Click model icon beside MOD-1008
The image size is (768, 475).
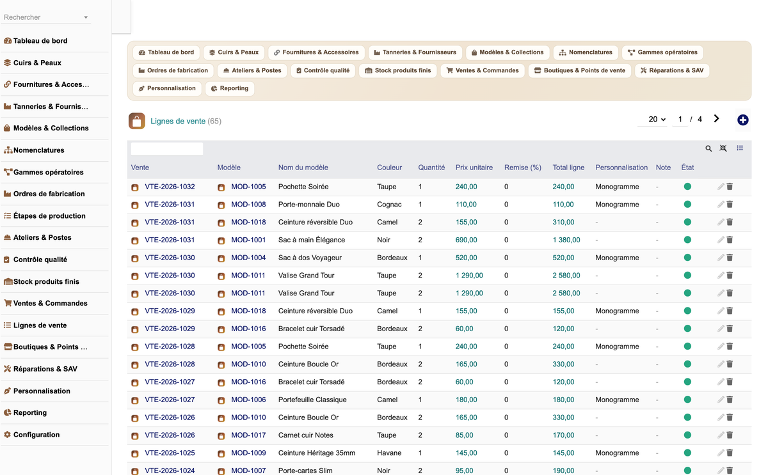pos(221,205)
